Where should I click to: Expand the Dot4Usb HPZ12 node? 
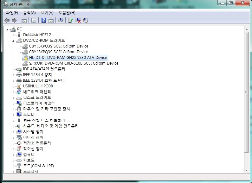pos(14,35)
